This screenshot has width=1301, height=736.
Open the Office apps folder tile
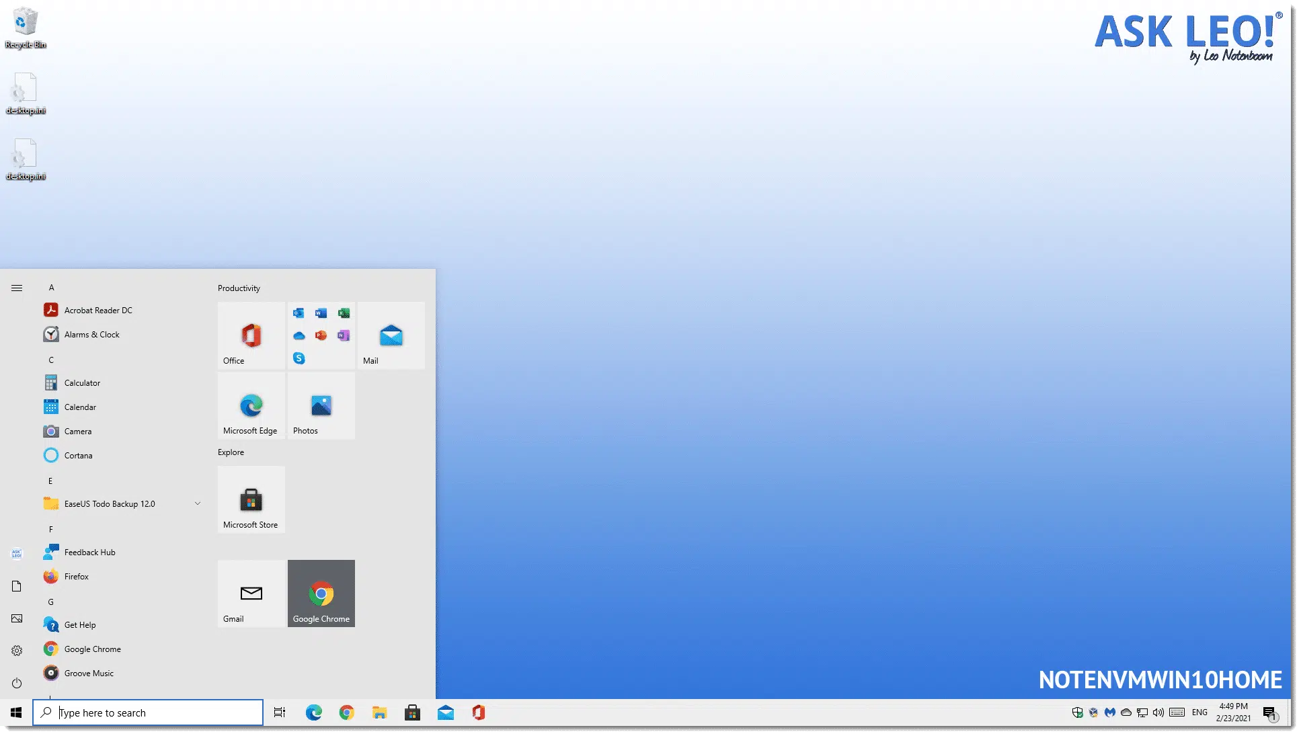point(321,335)
